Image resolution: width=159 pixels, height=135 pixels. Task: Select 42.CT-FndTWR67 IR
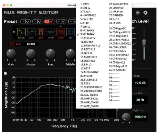119,55
